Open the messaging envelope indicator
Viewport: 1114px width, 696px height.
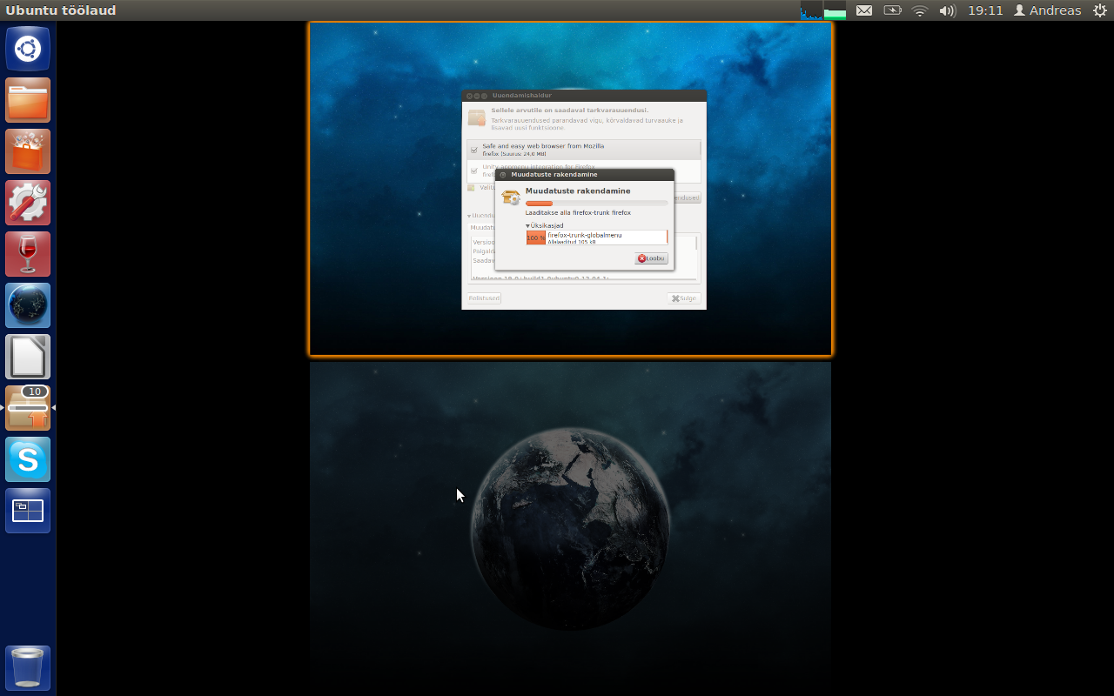(x=864, y=10)
